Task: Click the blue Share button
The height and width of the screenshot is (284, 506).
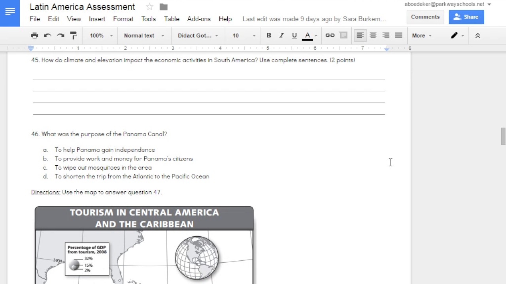Action: (x=466, y=17)
